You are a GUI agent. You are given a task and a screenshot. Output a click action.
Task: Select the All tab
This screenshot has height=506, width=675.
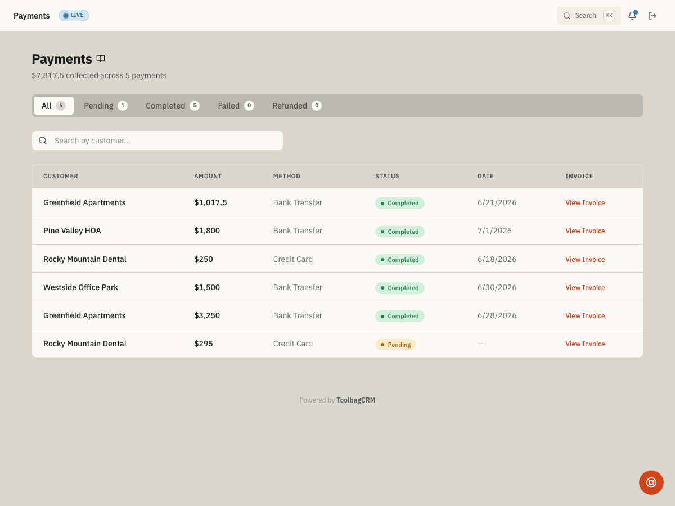(53, 106)
